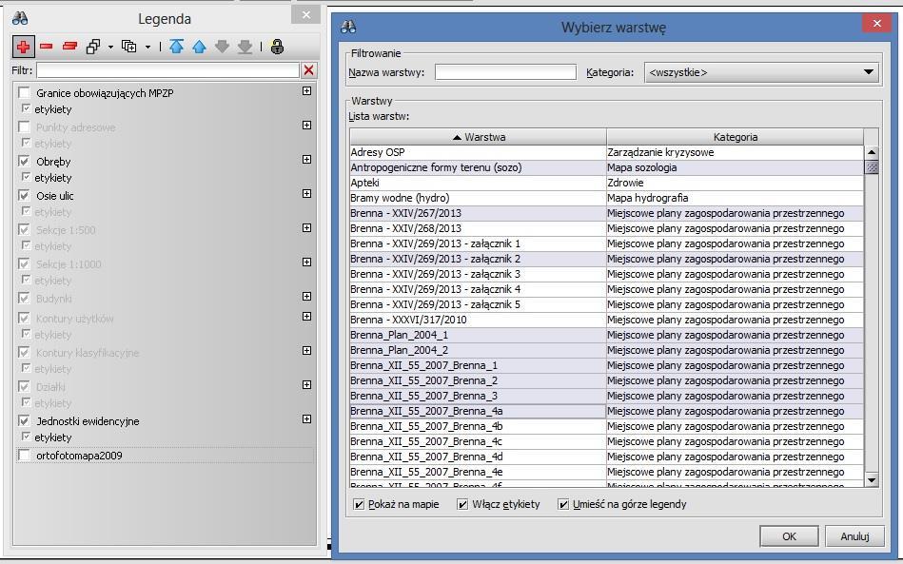Select Brenna - XXIV/269/2013 - załącznik 3 row

[606, 274]
